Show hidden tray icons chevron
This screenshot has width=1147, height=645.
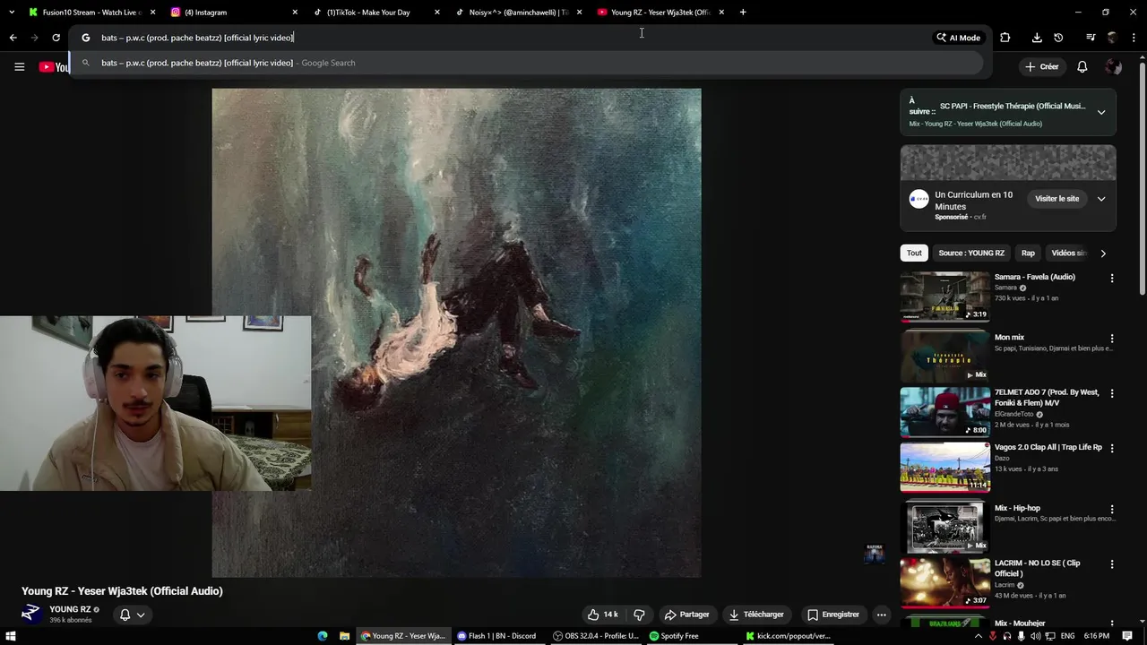[978, 636]
